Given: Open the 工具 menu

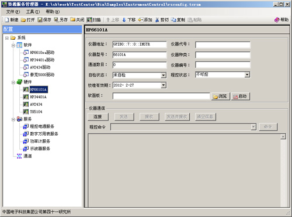Looking at the screenshot, I should tap(33, 12).
